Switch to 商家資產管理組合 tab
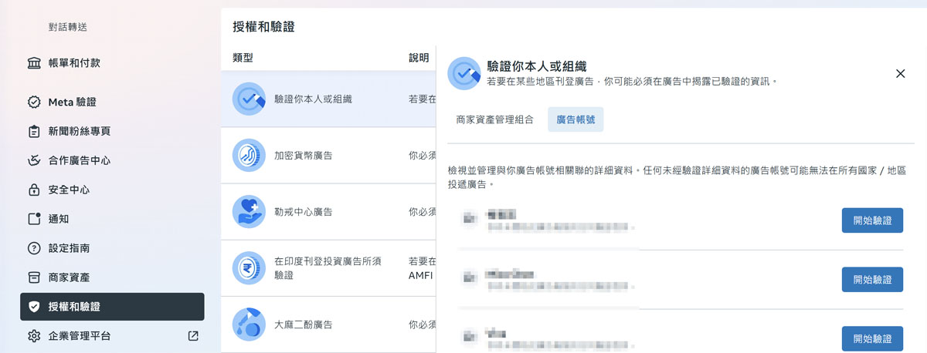Image resolution: width=927 pixels, height=353 pixels. click(x=494, y=120)
